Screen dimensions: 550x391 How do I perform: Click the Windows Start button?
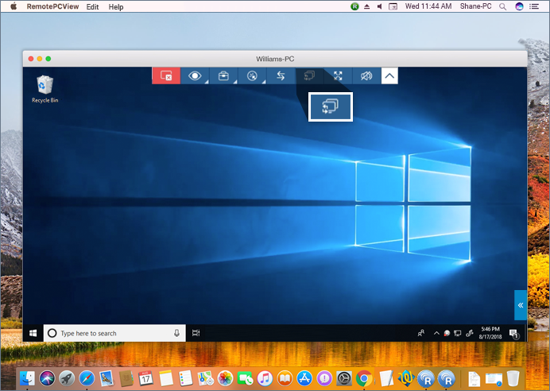click(x=33, y=333)
